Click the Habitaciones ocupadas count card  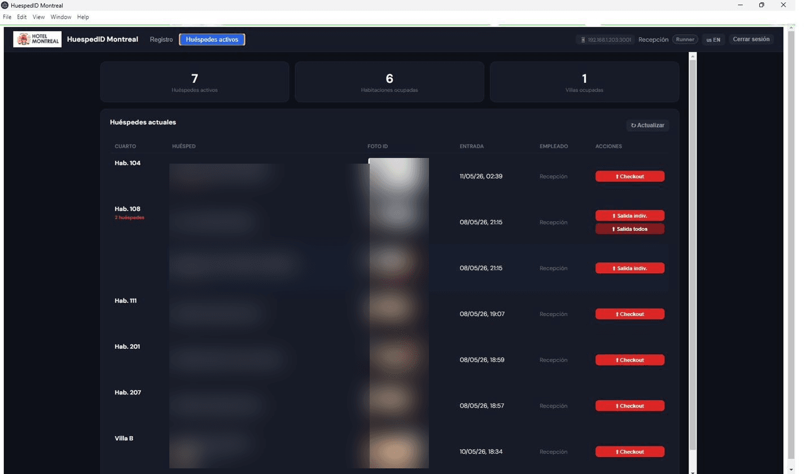389,82
